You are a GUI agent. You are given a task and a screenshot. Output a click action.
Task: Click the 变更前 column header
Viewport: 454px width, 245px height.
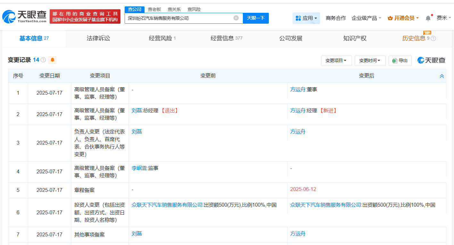(208, 76)
